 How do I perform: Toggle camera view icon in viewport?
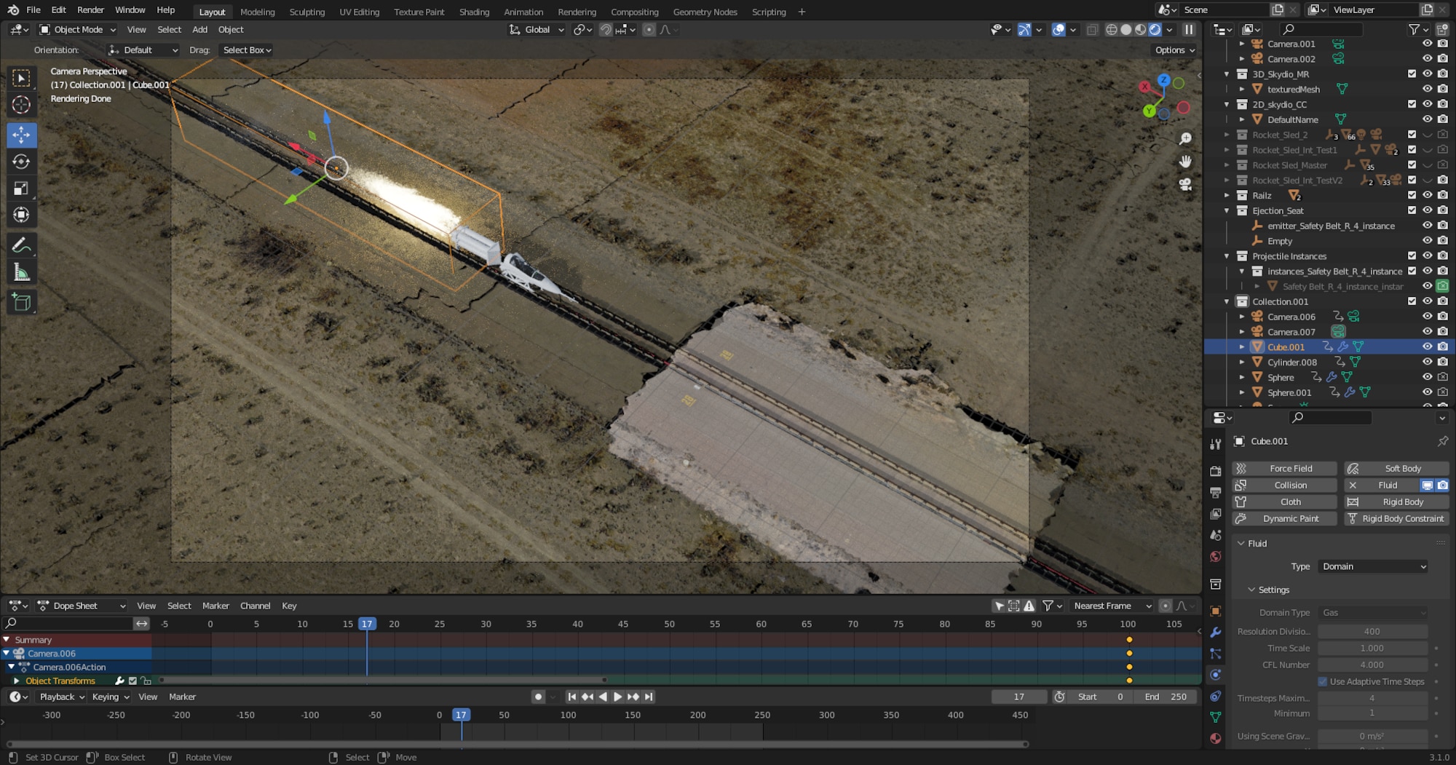(1185, 185)
